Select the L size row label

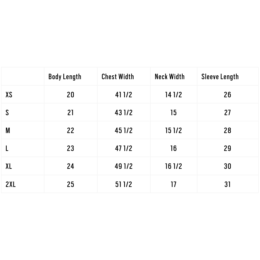tap(7, 148)
